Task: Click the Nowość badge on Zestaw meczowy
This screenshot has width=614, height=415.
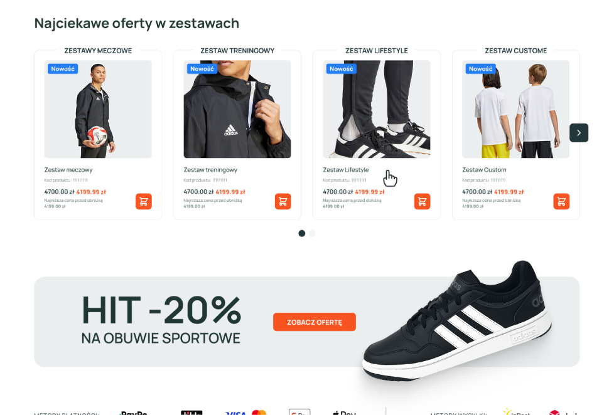Action: point(63,69)
